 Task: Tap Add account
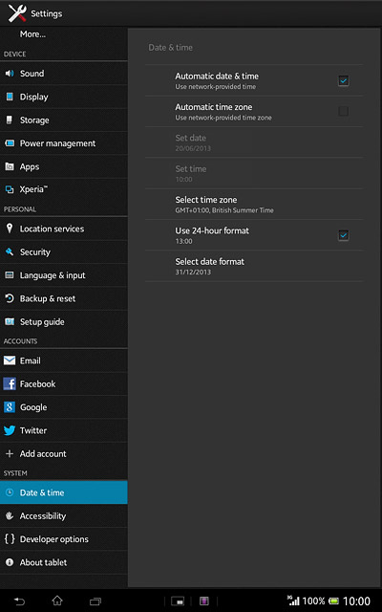(x=64, y=453)
